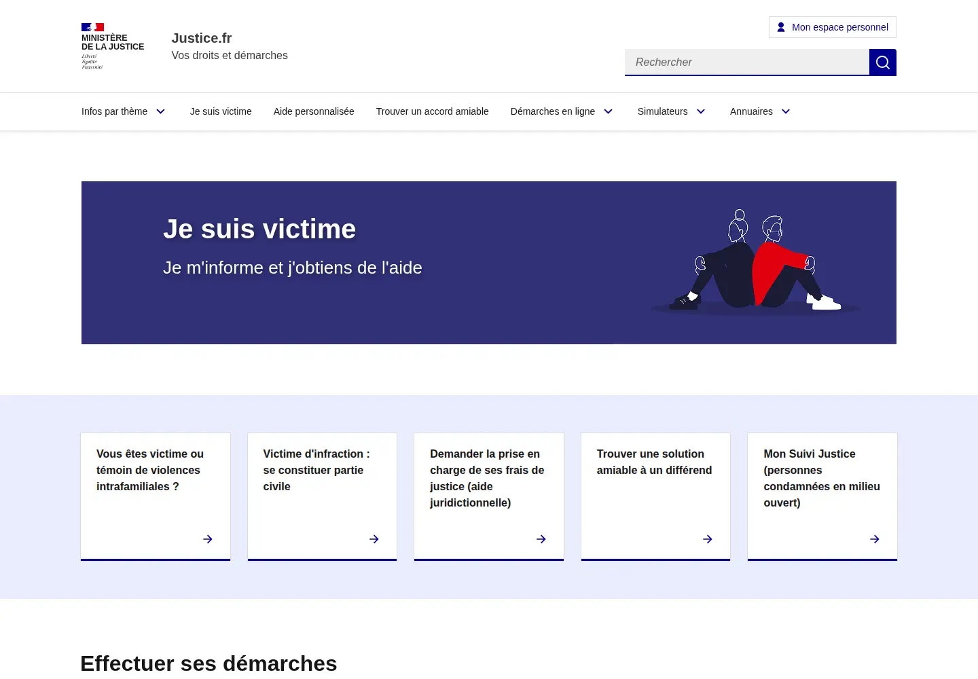Screen dimensions: 978x679
Task: Click the two seated people illustration
Action: coord(755,262)
